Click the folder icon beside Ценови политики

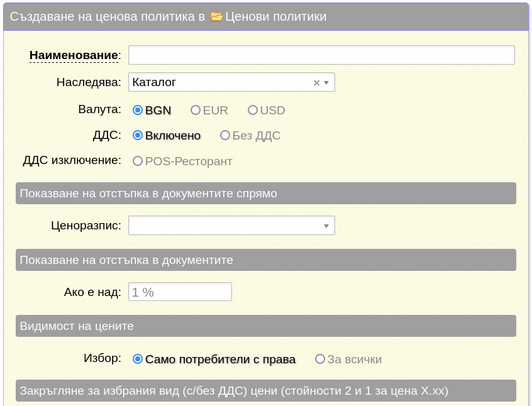point(216,17)
